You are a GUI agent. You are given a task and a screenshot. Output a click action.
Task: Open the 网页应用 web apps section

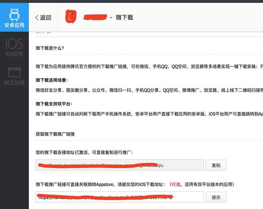(14, 76)
